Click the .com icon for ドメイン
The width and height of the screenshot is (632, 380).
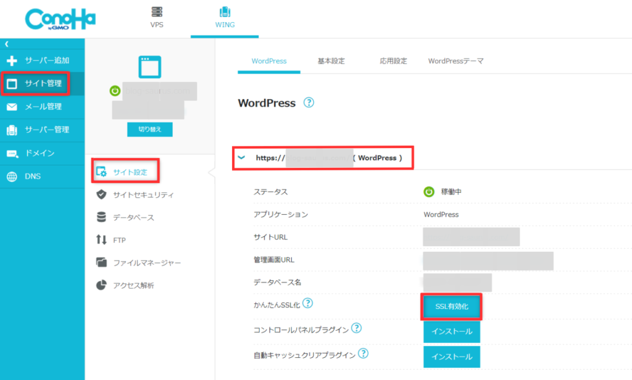(12, 154)
